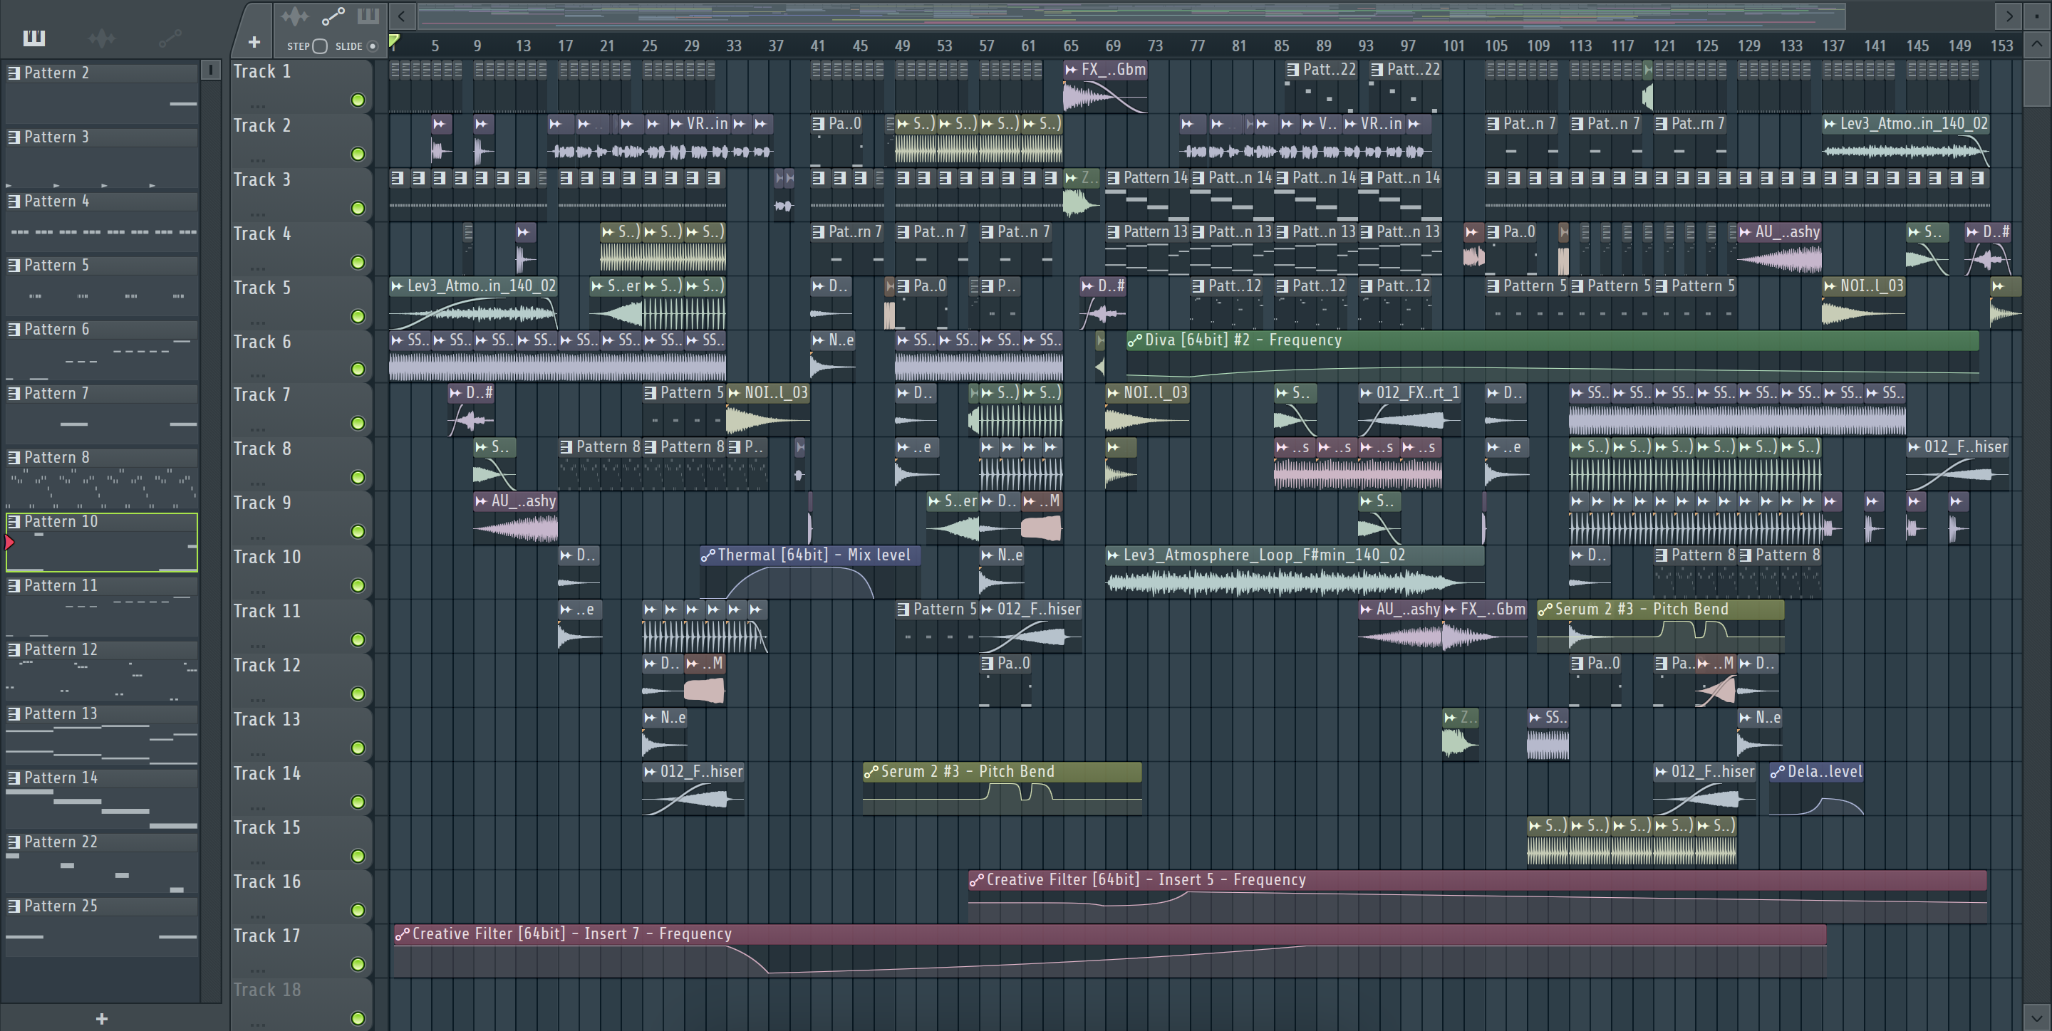Select the Track 4 header
The height and width of the screenshot is (1031, 2052).
301,248
